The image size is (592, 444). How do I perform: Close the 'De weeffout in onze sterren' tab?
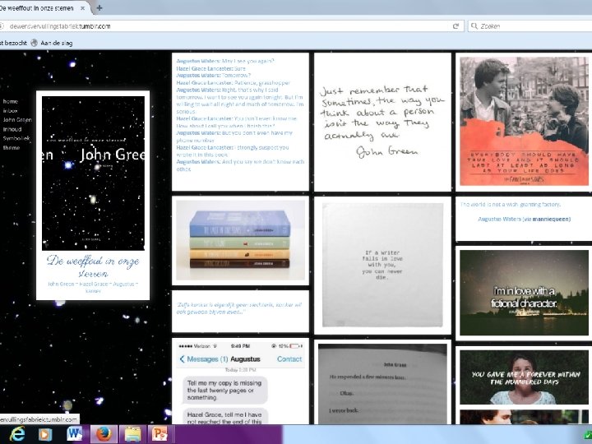tap(83, 8)
